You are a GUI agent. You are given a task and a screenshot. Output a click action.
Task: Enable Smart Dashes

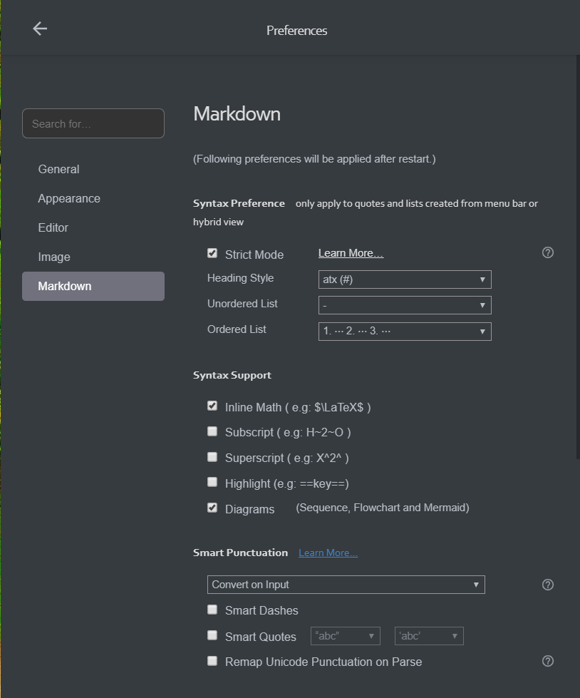click(212, 610)
